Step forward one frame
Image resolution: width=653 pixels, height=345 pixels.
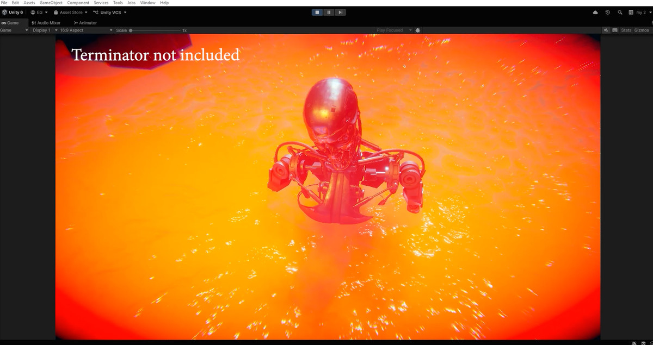pyautogui.click(x=340, y=12)
